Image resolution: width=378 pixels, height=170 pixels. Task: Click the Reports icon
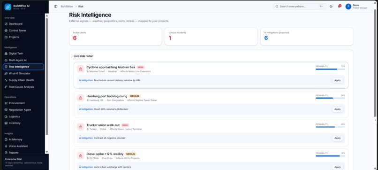6,153
